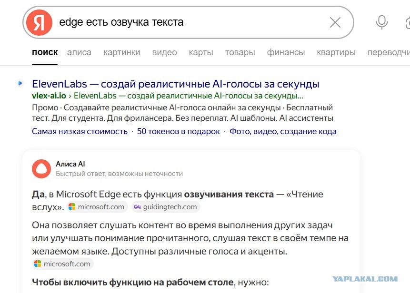This screenshot has height=293, width=410.
Task: Click the ad marker icon beside ElevenLabs
Action: [20, 84]
